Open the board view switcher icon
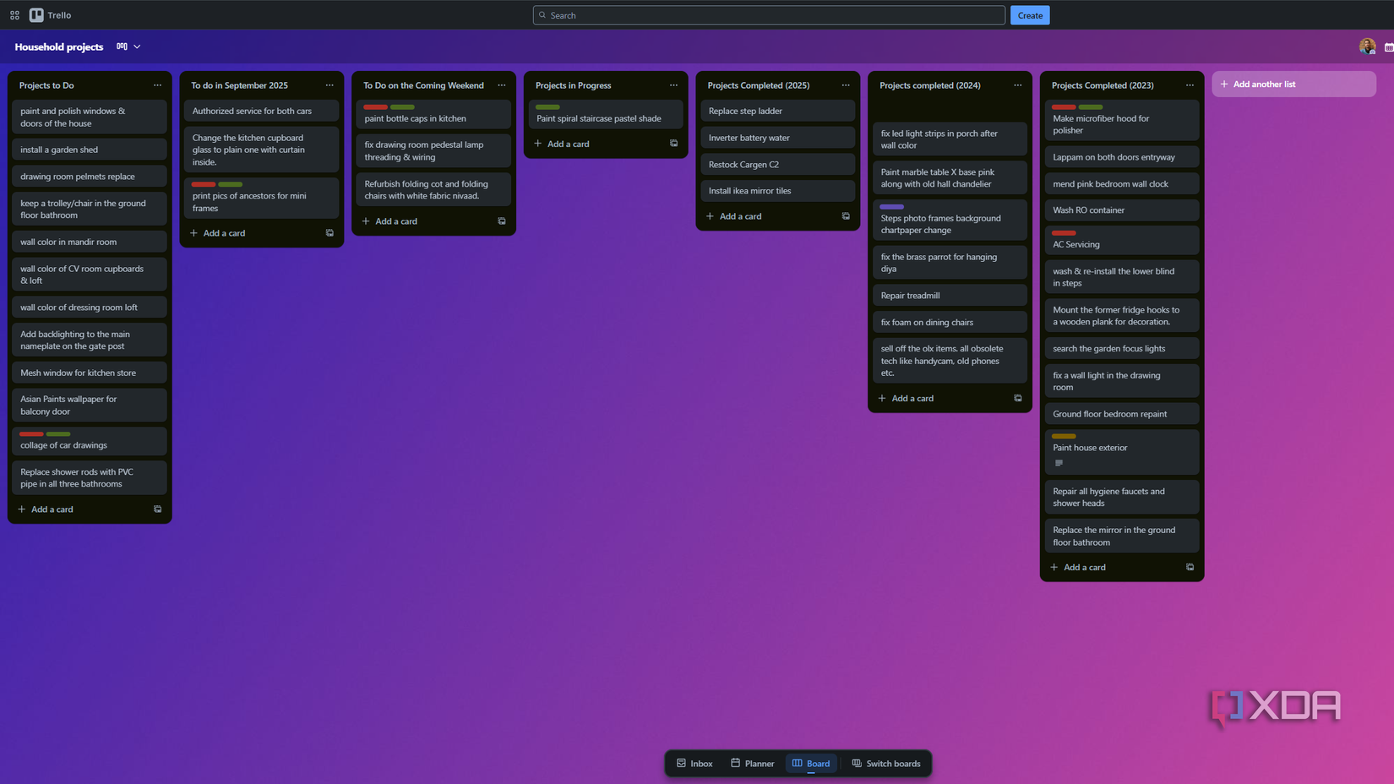Image resolution: width=1394 pixels, height=784 pixels. pyautogui.click(x=122, y=46)
